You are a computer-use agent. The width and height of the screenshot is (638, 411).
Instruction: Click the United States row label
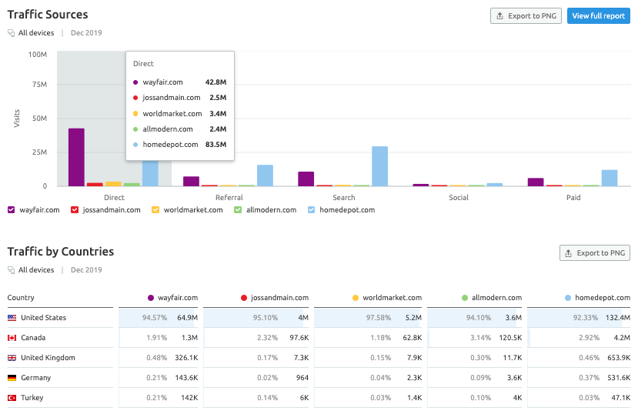pyautogui.click(x=44, y=317)
